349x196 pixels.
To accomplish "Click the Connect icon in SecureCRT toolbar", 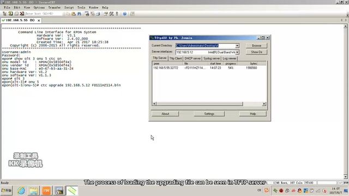I will [x=5, y=14].
